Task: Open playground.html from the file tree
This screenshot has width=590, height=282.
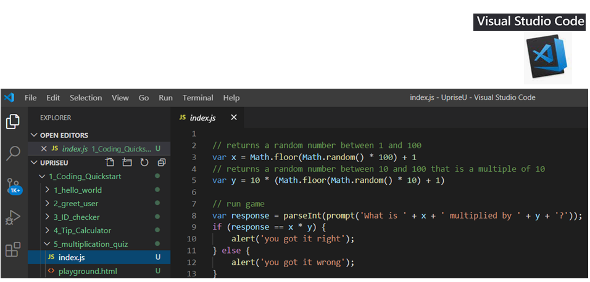Action: (87, 271)
